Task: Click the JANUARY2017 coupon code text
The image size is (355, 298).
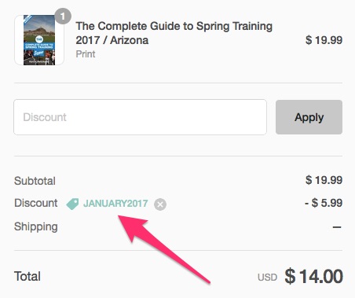Action: tap(115, 204)
